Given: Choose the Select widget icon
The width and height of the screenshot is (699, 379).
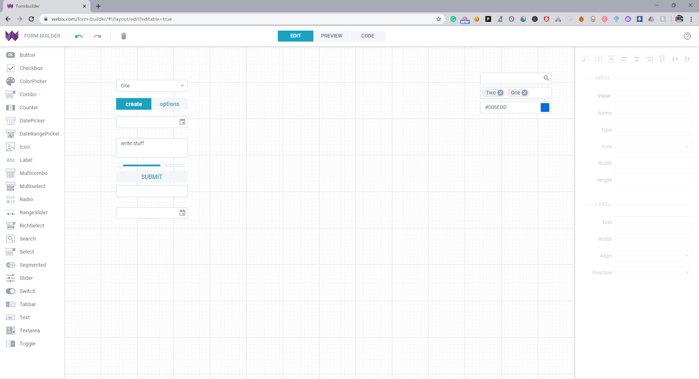Looking at the screenshot, I should pos(10,252).
